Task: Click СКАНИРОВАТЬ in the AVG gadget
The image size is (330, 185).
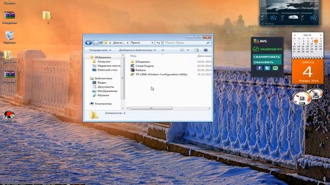Action: (267, 57)
